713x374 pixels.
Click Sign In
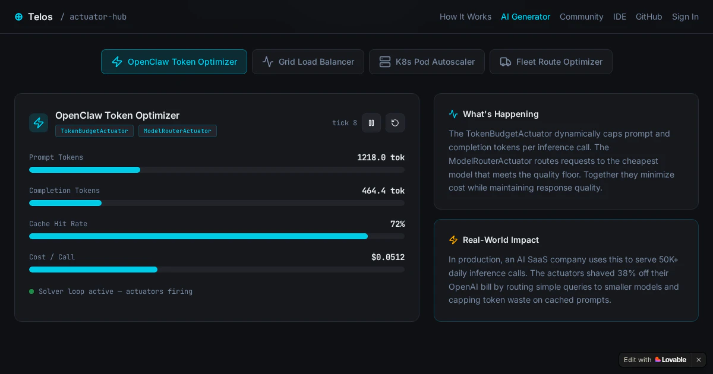click(x=685, y=17)
